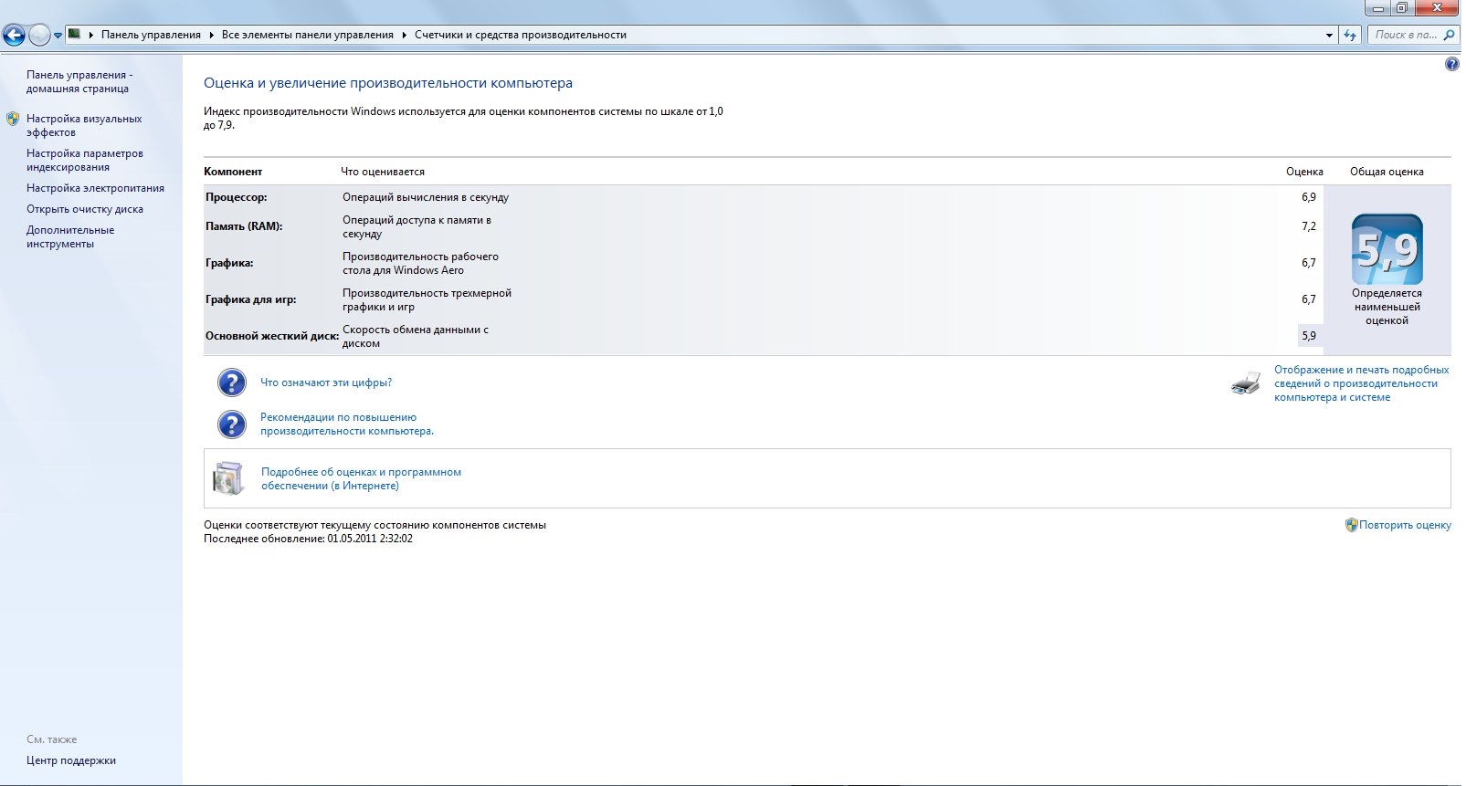Open 'Дополнительные инструменты'

click(x=70, y=237)
